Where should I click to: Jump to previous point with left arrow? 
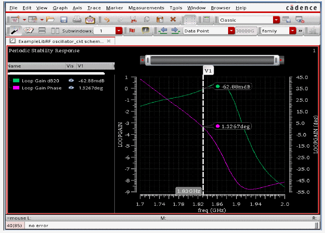coord(163,31)
